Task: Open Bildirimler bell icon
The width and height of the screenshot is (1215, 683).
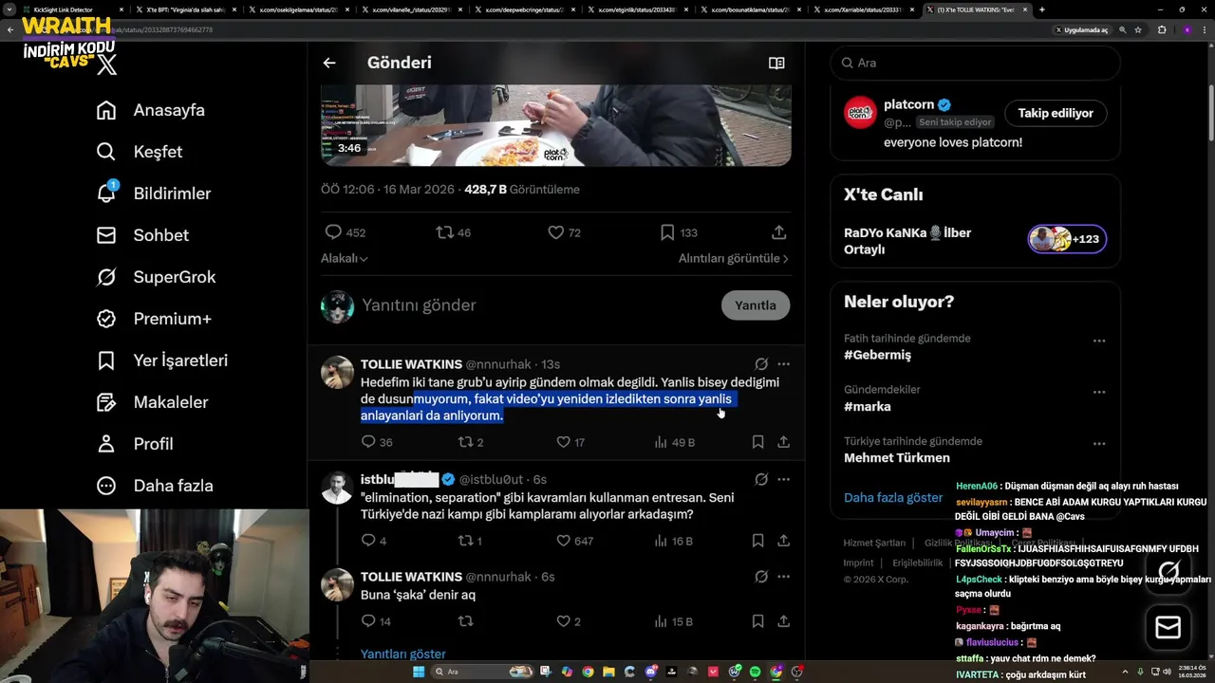Action: point(106,194)
